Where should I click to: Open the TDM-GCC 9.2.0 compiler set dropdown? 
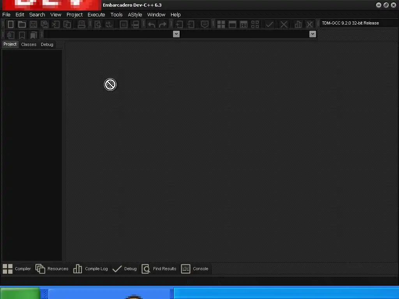(x=359, y=23)
